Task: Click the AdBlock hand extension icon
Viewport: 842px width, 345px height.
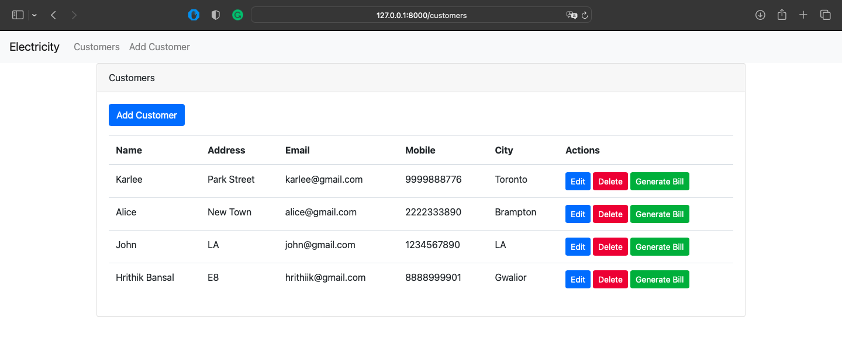Action: click(194, 15)
